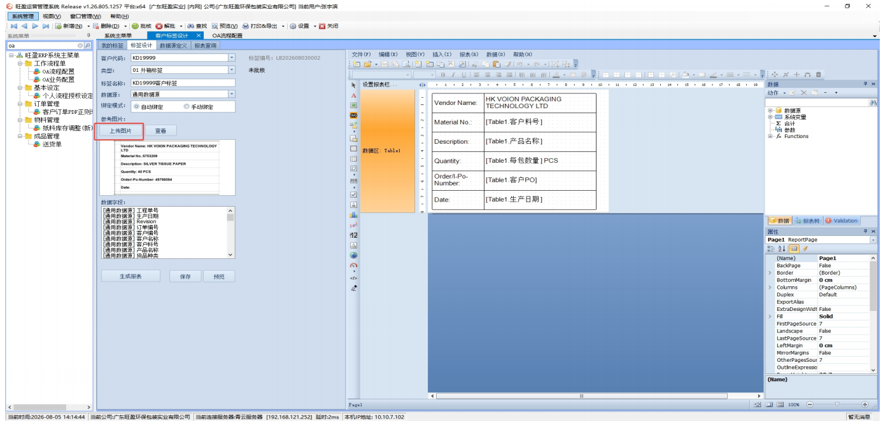890x421 pixels.
Task: Select the pointer tool in report designer
Action: pyautogui.click(x=354, y=85)
